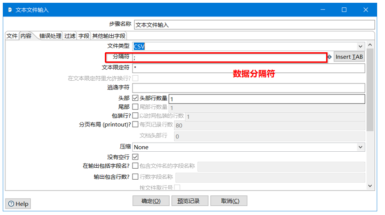Click the 文本限定符 input field

click(x=248, y=68)
